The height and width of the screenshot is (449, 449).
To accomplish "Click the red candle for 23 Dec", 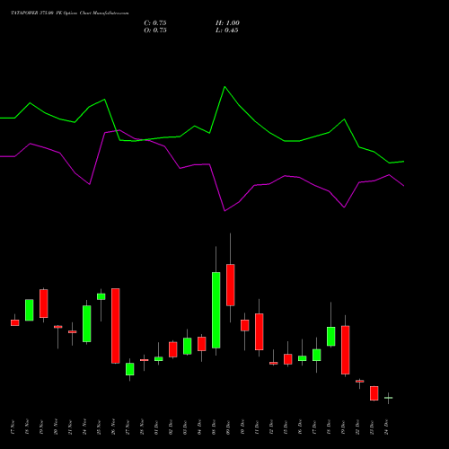I will click(x=374, y=393).
